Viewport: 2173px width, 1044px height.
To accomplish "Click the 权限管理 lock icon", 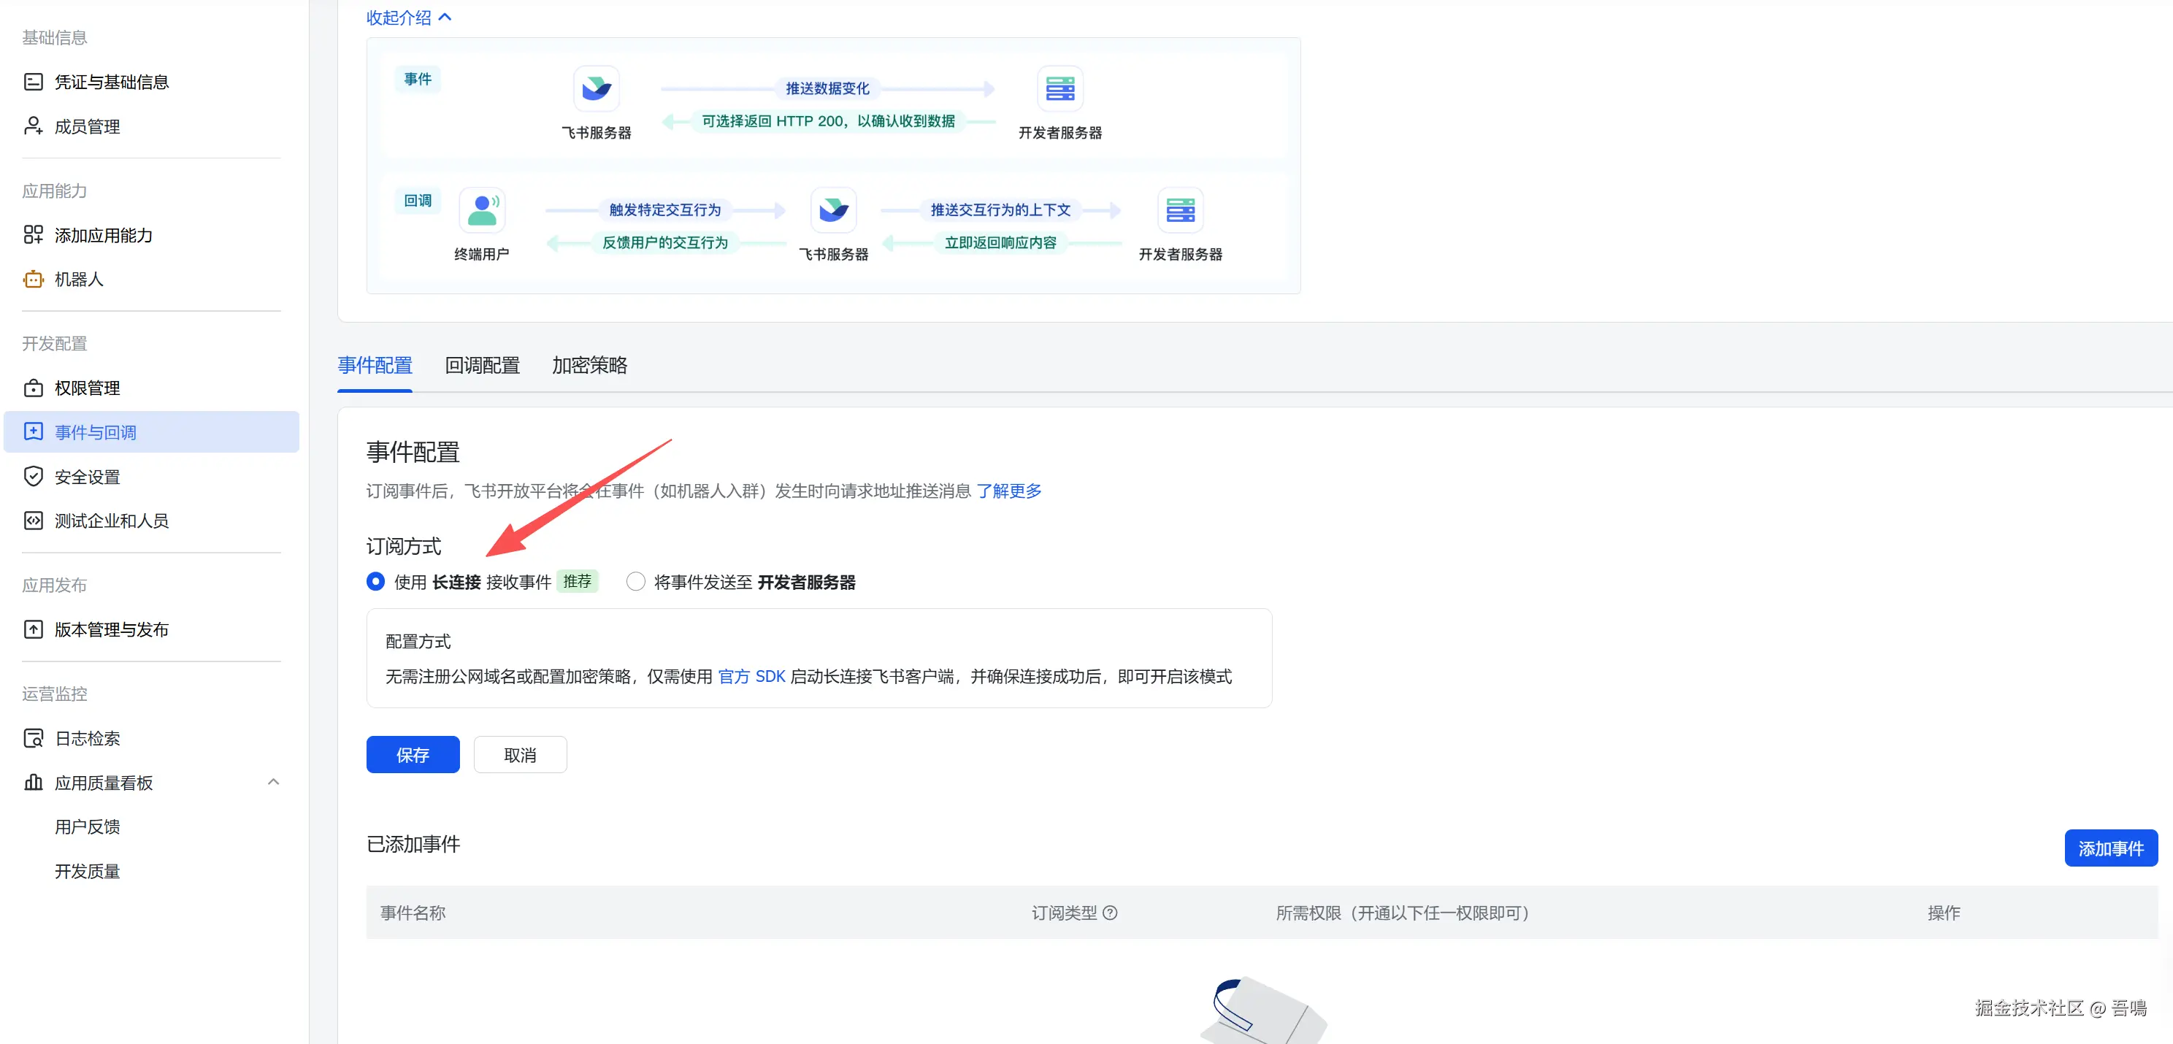I will 33,388.
